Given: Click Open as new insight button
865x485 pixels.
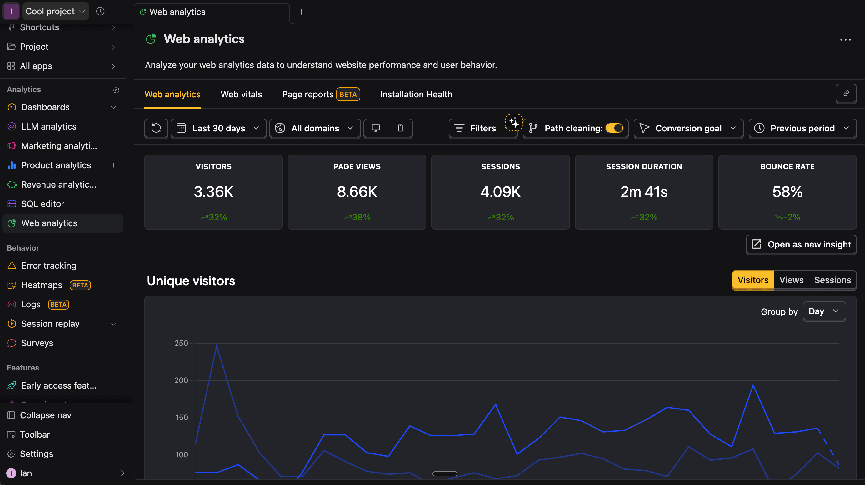Looking at the screenshot, I should coord(801,244).
